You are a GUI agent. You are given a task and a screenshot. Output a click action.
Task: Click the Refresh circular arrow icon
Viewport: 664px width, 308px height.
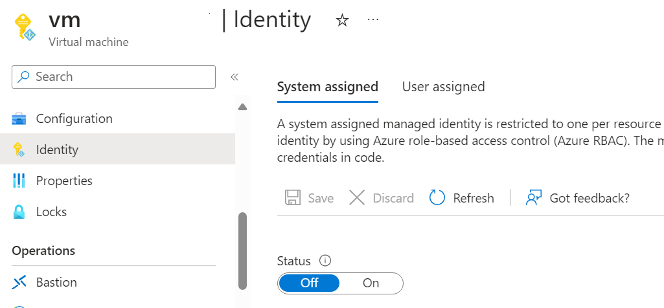[x=437, y=198]
